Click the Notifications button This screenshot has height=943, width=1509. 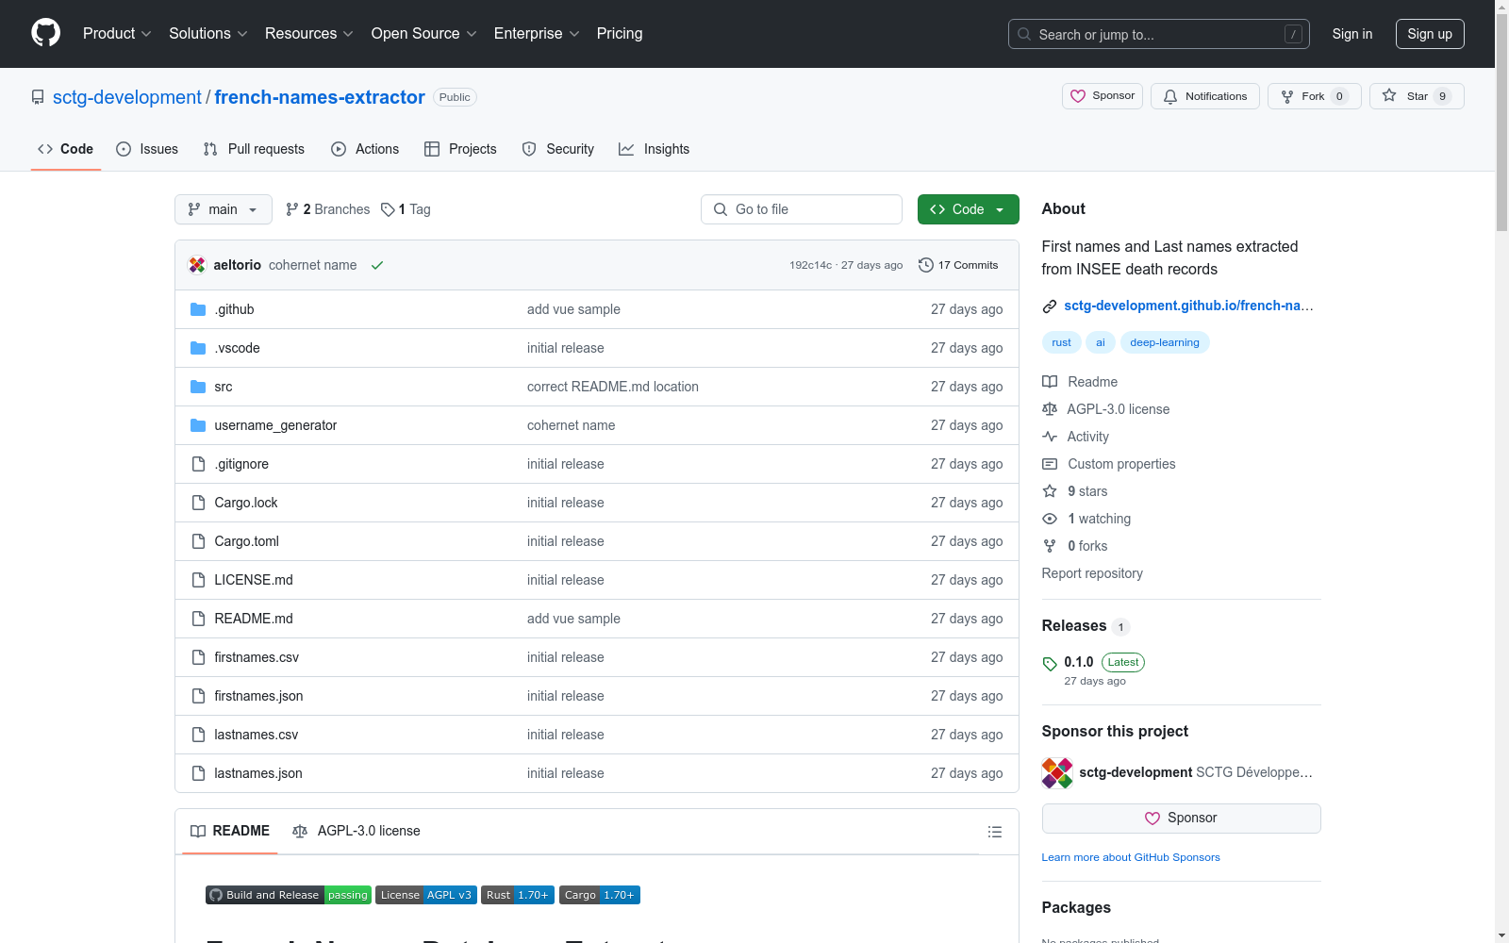1205,96
